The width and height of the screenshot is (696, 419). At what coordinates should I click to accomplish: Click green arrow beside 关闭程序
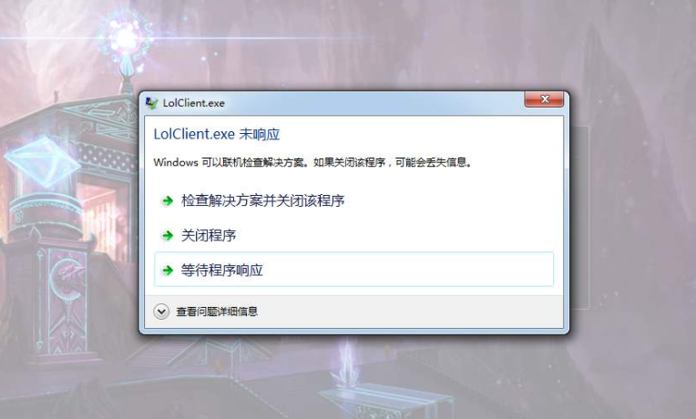168,235
